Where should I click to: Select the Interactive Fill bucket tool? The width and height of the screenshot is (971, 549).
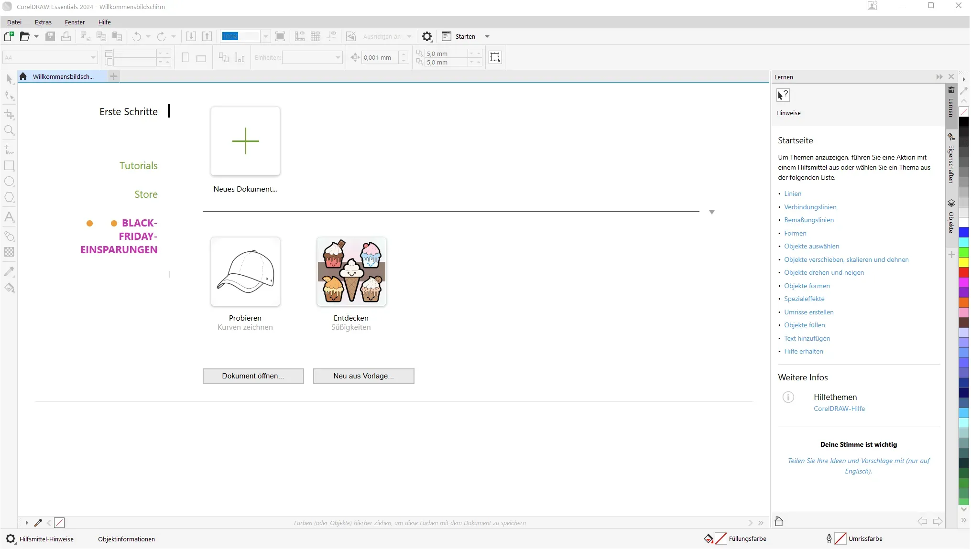(x=10, y=288)
